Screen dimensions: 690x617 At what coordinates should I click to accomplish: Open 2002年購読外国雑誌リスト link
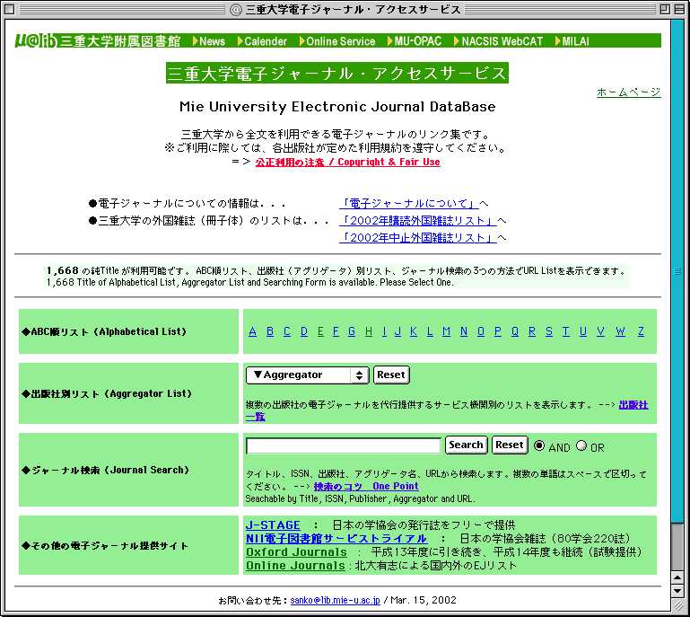[x=417, y=221]
